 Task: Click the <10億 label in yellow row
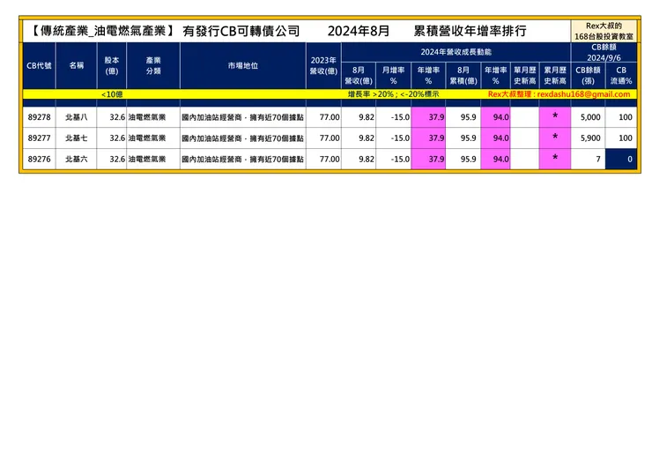pos(112,94)
